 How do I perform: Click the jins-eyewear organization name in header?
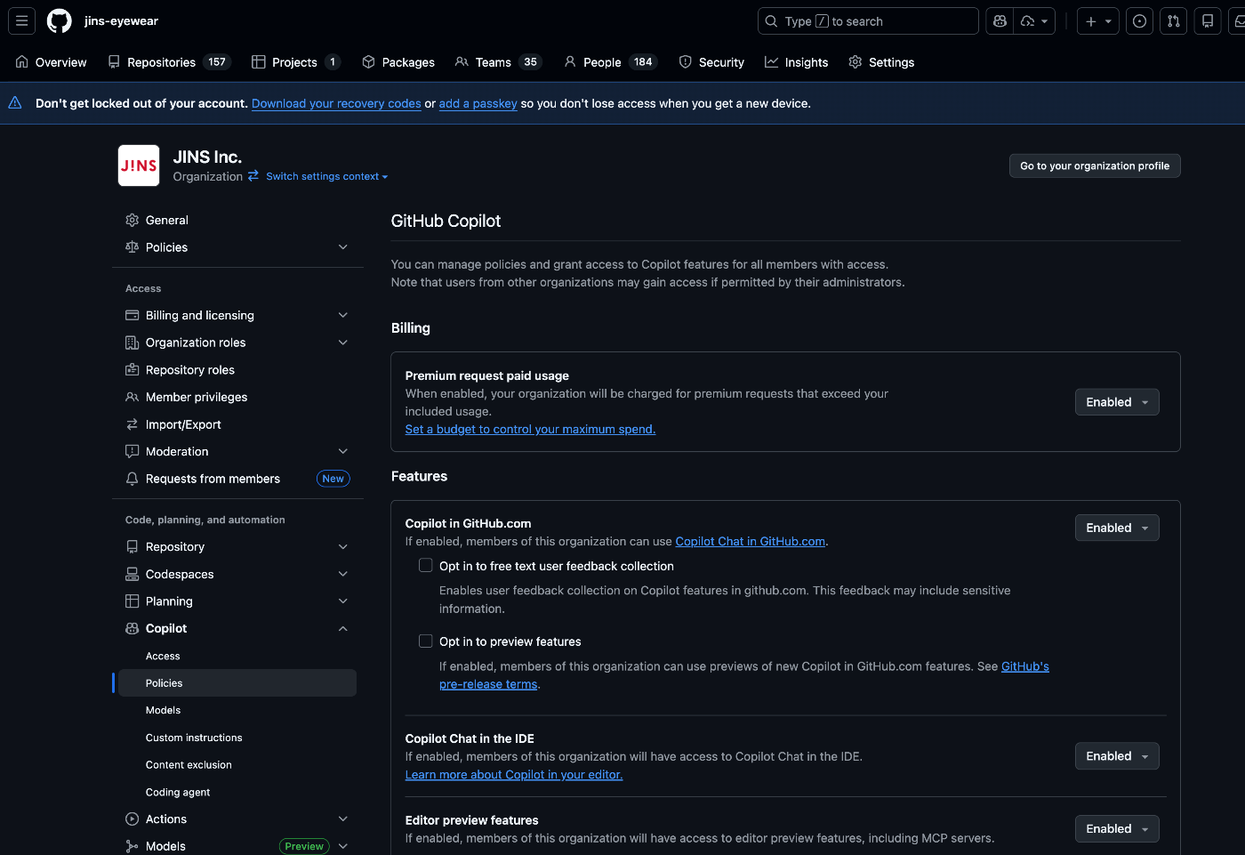[121, 20]
